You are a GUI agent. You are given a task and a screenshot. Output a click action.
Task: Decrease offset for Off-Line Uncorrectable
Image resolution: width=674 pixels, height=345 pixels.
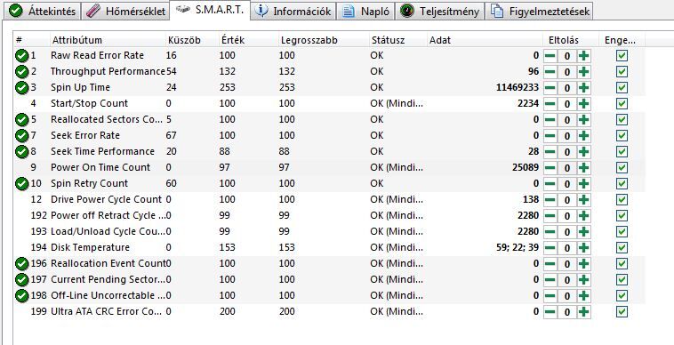pyautogui.click(x=550, y=295)
